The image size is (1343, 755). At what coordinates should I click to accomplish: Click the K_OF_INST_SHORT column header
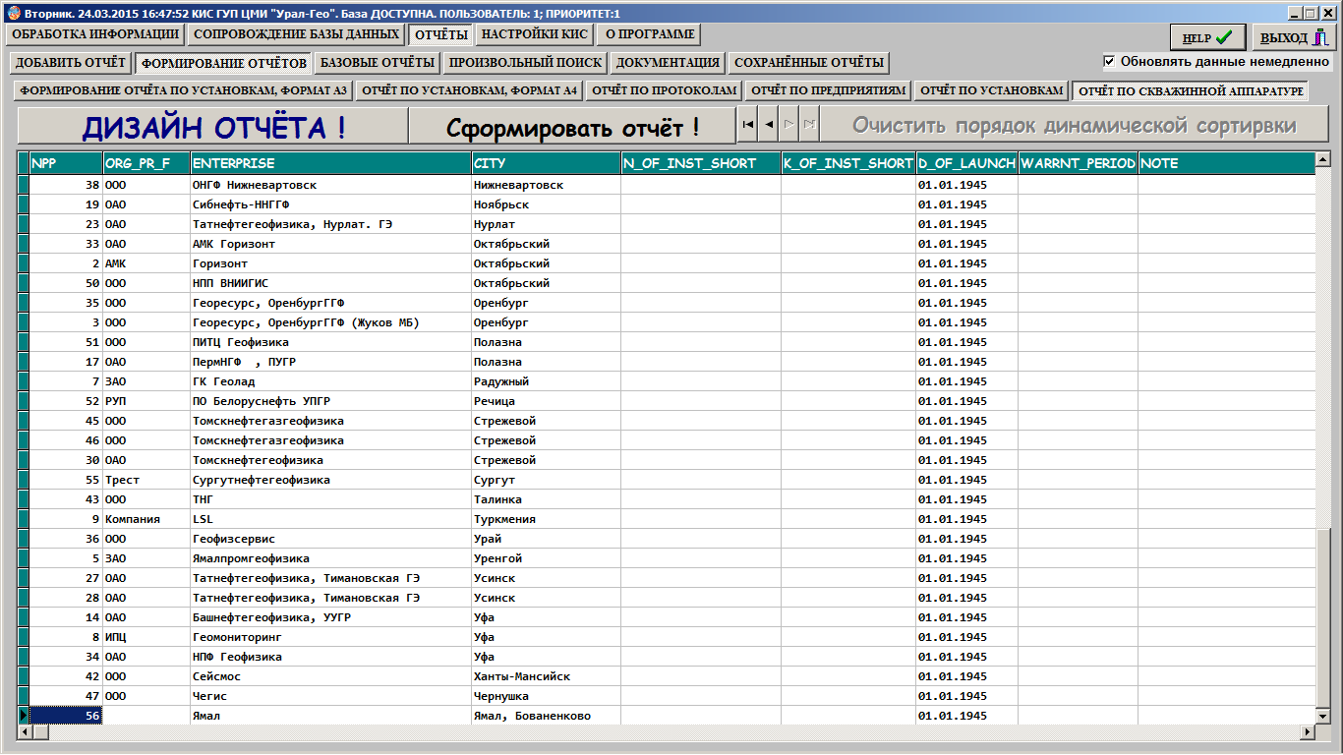coord(848,163)
